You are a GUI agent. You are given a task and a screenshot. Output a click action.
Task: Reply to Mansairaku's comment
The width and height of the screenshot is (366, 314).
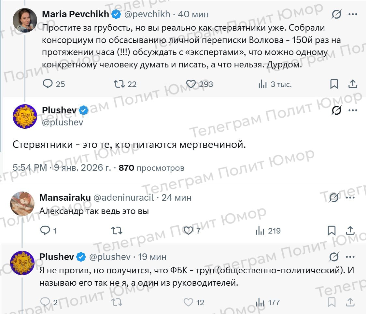click(45, 231)
